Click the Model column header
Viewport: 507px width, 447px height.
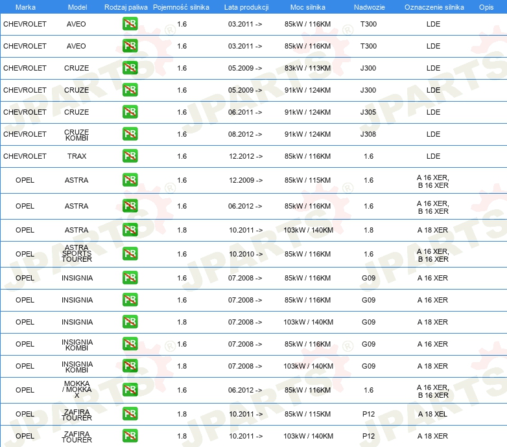[x=77, y=7]
